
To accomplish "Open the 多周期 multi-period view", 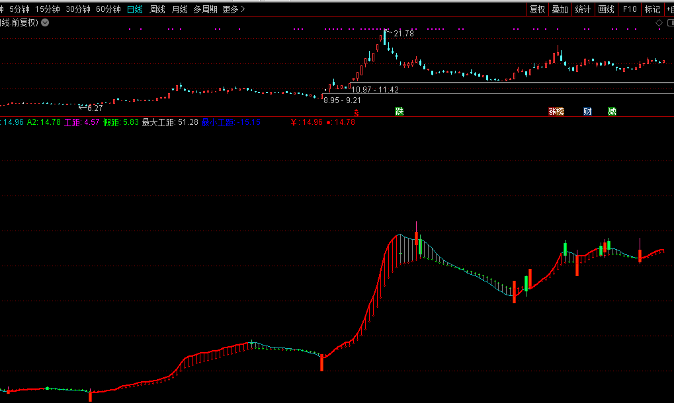I will click(x=205, y=9).
